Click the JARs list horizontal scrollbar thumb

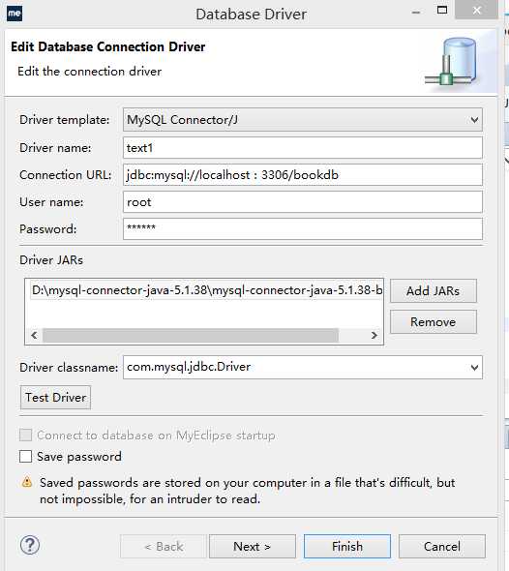[191, 336]
